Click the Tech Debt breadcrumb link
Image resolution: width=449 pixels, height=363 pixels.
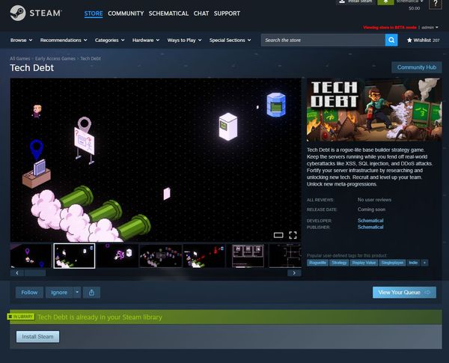(x=91, y=58)
